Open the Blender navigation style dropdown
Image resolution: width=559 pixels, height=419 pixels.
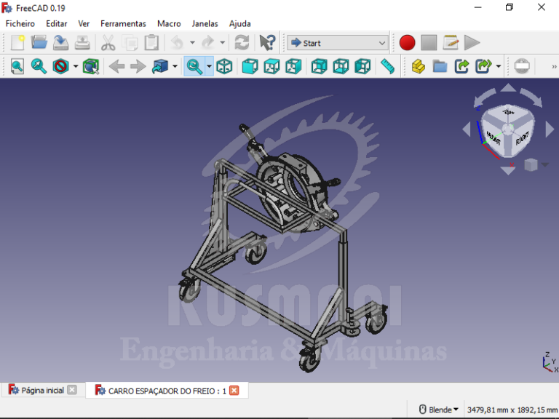click(437, 410)
